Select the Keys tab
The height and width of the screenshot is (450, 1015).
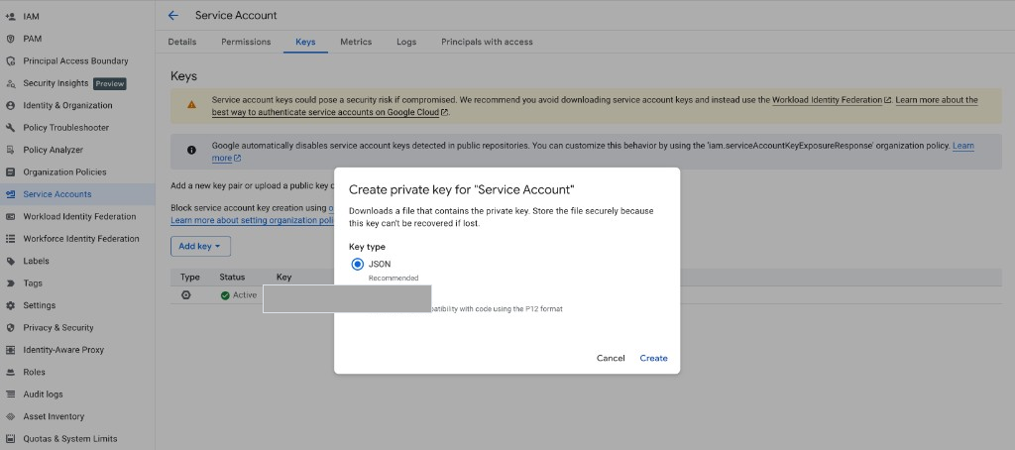coord(305,42)
